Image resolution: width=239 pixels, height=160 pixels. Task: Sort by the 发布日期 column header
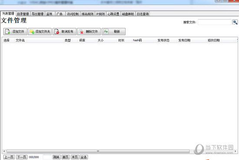pos(184,40)
